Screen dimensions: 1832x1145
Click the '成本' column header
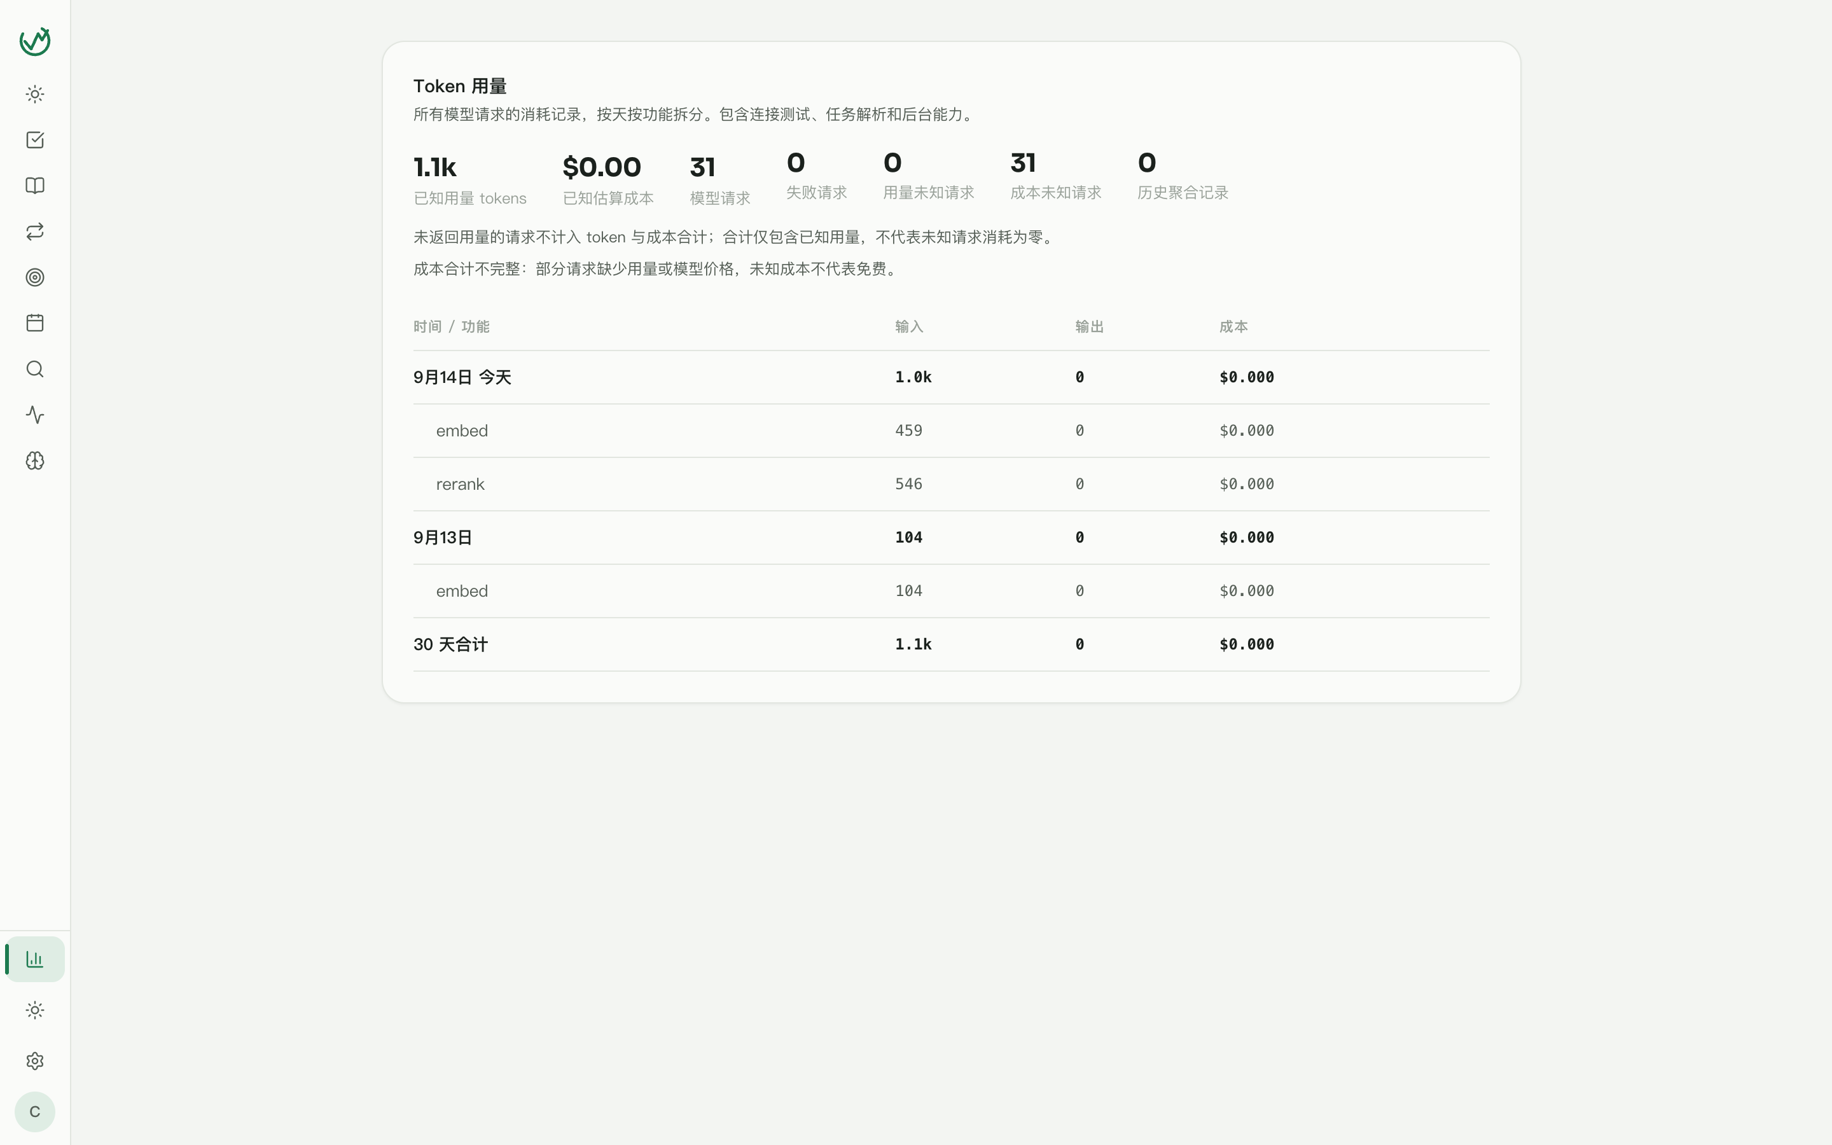(1234, 326)
